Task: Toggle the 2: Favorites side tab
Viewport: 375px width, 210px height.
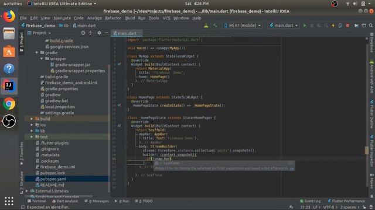Action: point(22,153)
